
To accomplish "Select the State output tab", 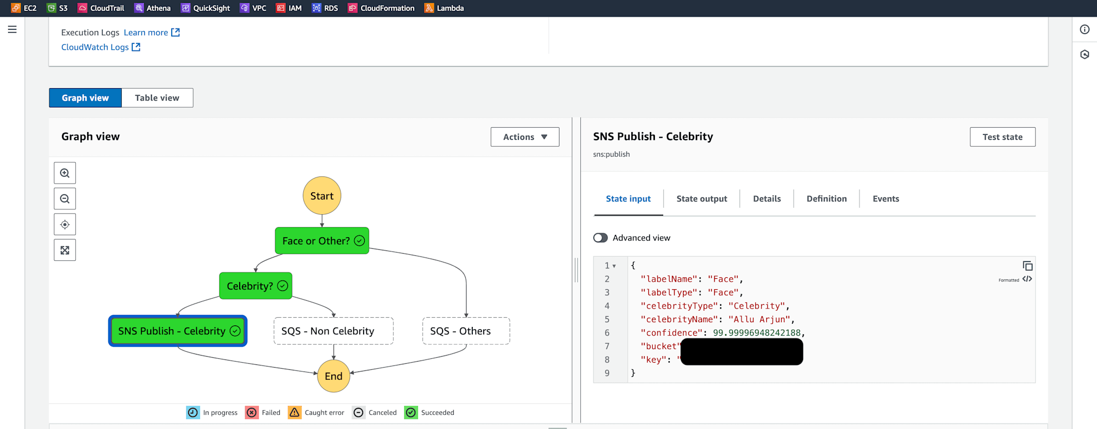I will [x=702, y=199].
